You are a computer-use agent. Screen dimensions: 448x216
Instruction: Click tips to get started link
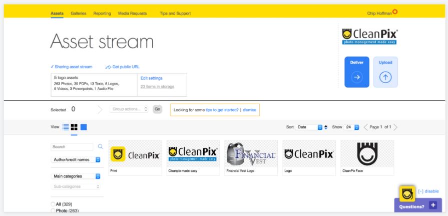tap(222, 110)
